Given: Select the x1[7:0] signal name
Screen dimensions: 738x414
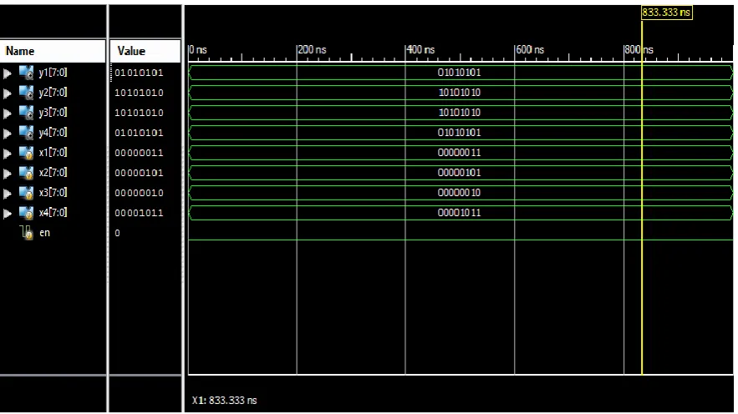Looking at the screenshot, I should (53, 152).
